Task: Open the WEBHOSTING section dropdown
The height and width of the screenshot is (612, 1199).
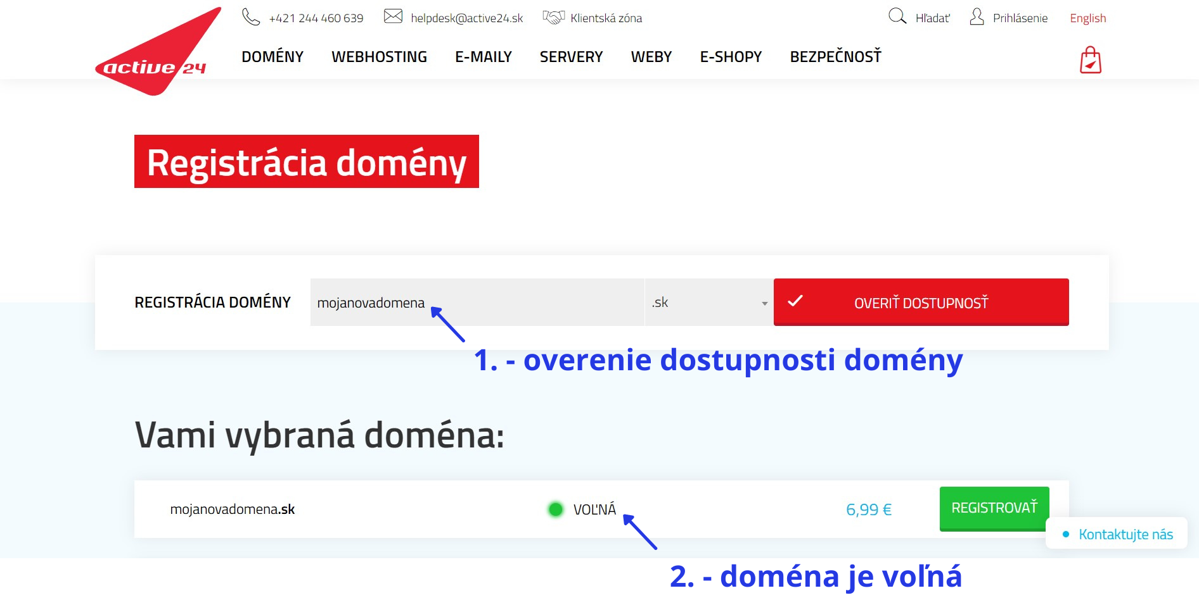Action: [379, 56]
